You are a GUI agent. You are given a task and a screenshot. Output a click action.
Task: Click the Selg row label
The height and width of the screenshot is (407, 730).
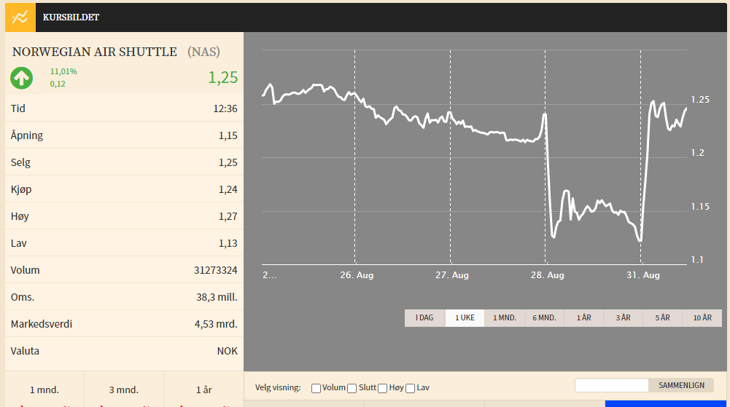(x=20, y=162)
